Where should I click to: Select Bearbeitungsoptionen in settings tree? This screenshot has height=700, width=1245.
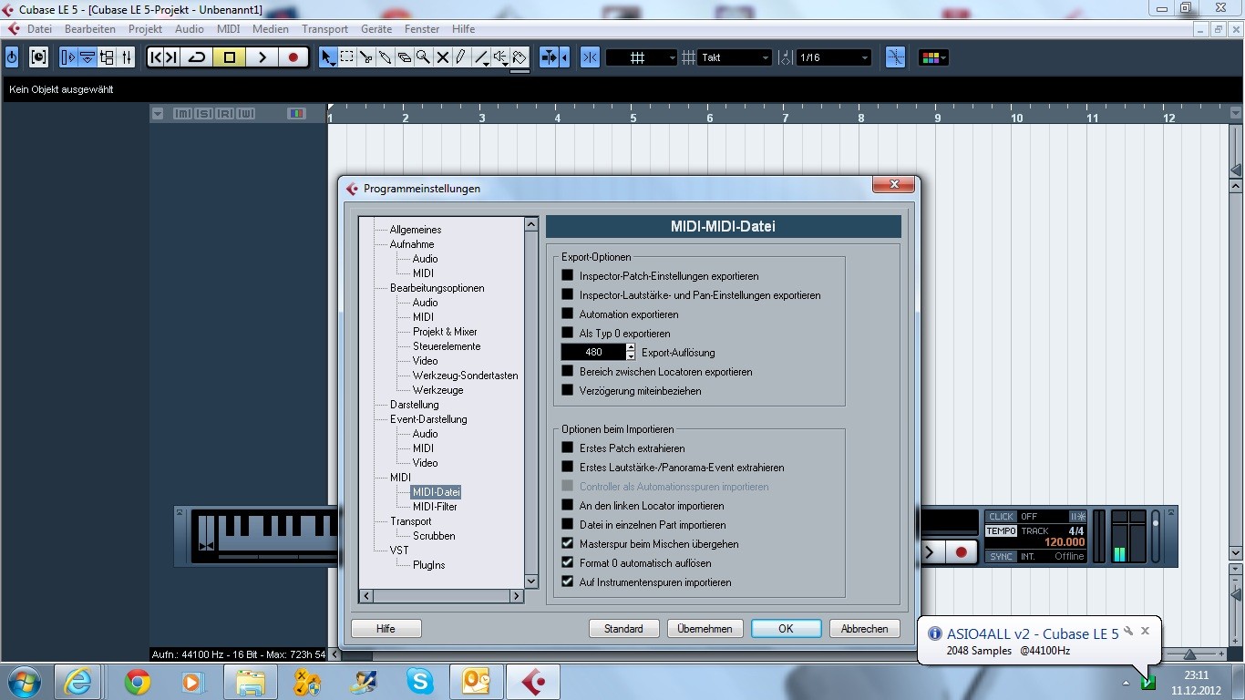coord(437,288)
